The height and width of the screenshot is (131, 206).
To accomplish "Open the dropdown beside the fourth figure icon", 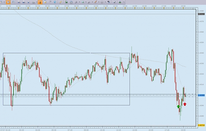I will point(37,2).
